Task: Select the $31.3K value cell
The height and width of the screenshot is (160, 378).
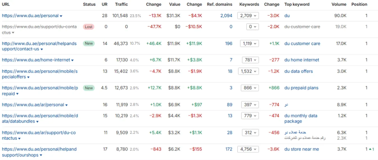Action: (173, 16)
